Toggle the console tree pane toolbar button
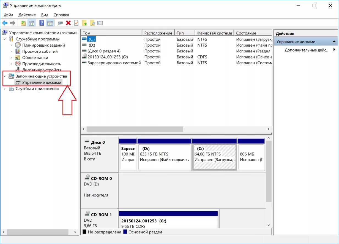This screenshot has width=339, height=244. (x=32, y=23)
